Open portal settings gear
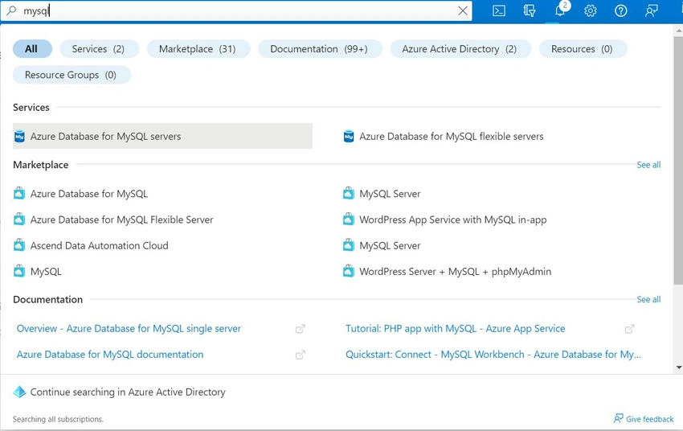The width and height of the screenshot is (683, 431). tap(591, 11)
